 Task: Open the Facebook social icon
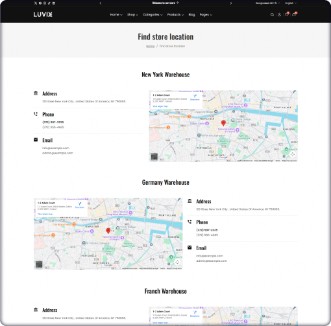[40, 3]
